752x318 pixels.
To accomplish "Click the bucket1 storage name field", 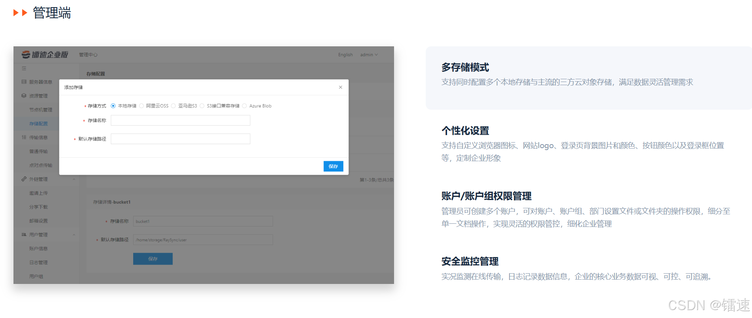I will pos(203,221).
